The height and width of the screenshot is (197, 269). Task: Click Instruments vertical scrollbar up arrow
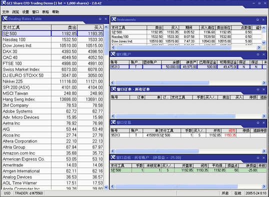pyautogui.click(x=264, y=28)
